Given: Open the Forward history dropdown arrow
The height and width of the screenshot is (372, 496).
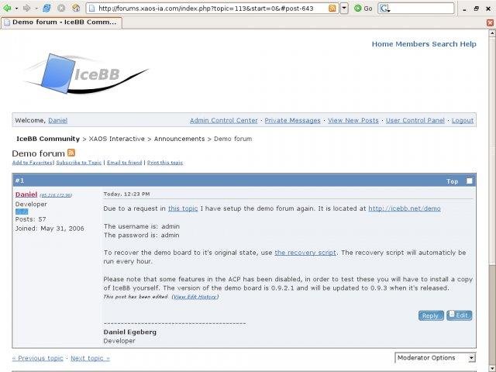Looking at the screenshot, I should click(x=36, y=9).
